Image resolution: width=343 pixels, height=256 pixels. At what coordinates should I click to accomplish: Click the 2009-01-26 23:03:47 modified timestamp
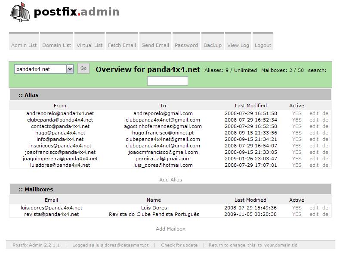[x=251, y=159]
